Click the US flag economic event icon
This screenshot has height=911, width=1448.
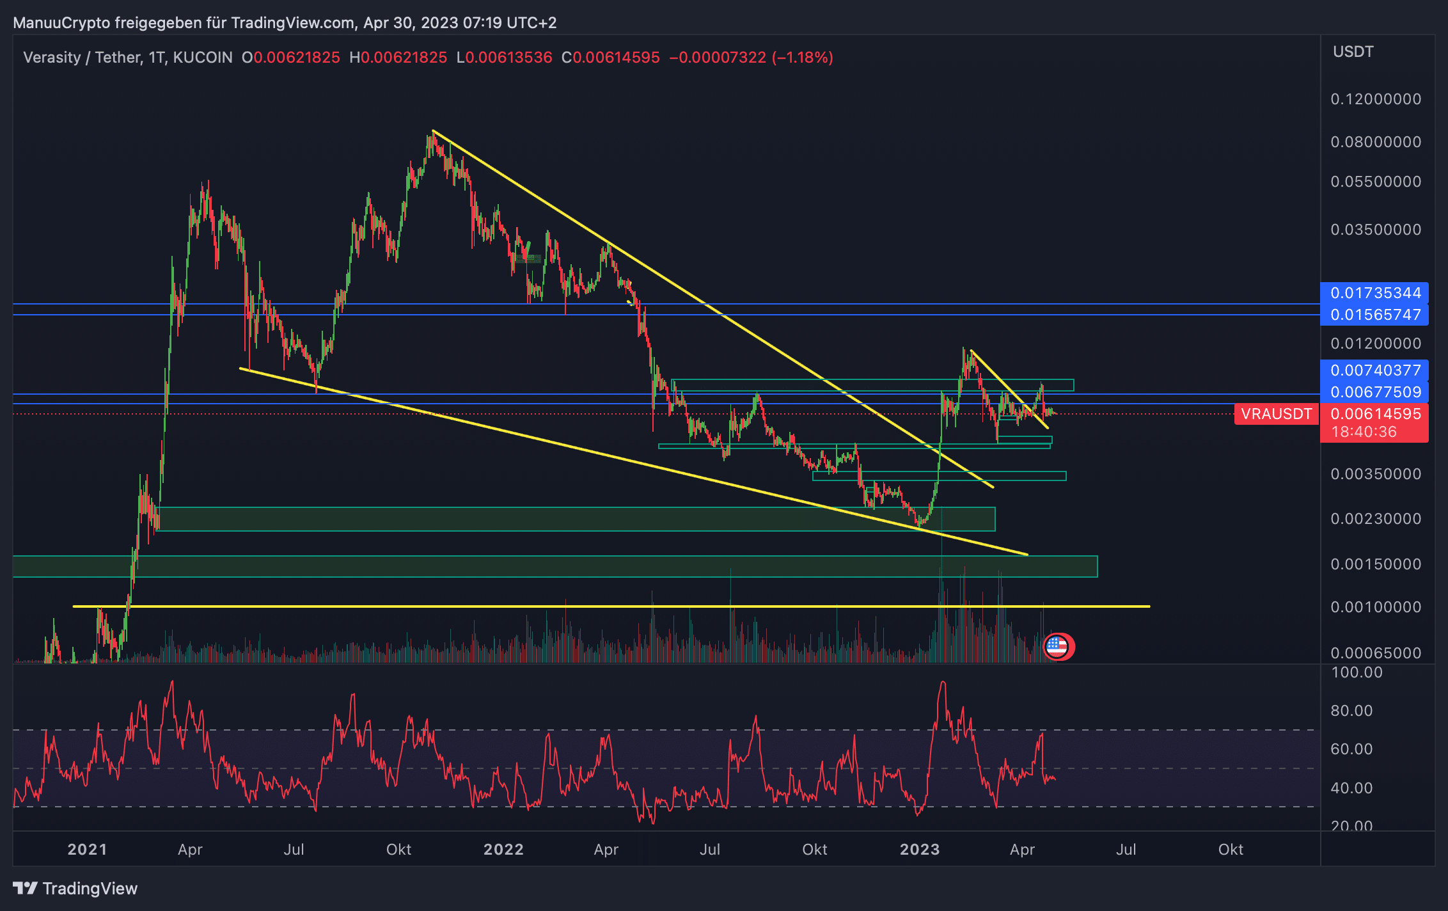[x=1057, y=647]
